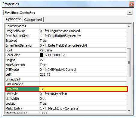Select the ColumnWidths property row
This screenshot has height=118, width=136.
(x=66, y=26)
